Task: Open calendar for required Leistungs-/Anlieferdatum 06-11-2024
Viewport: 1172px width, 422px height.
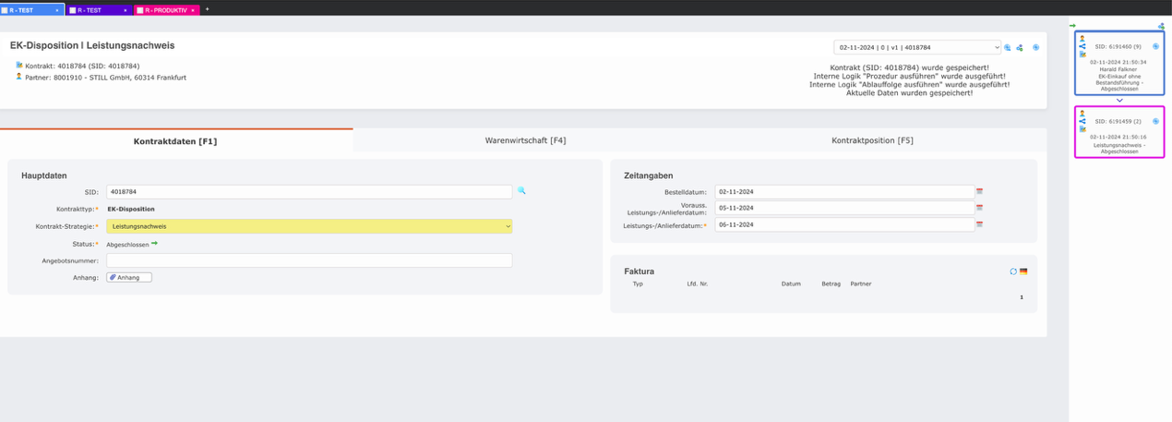Action: (980, 224)
